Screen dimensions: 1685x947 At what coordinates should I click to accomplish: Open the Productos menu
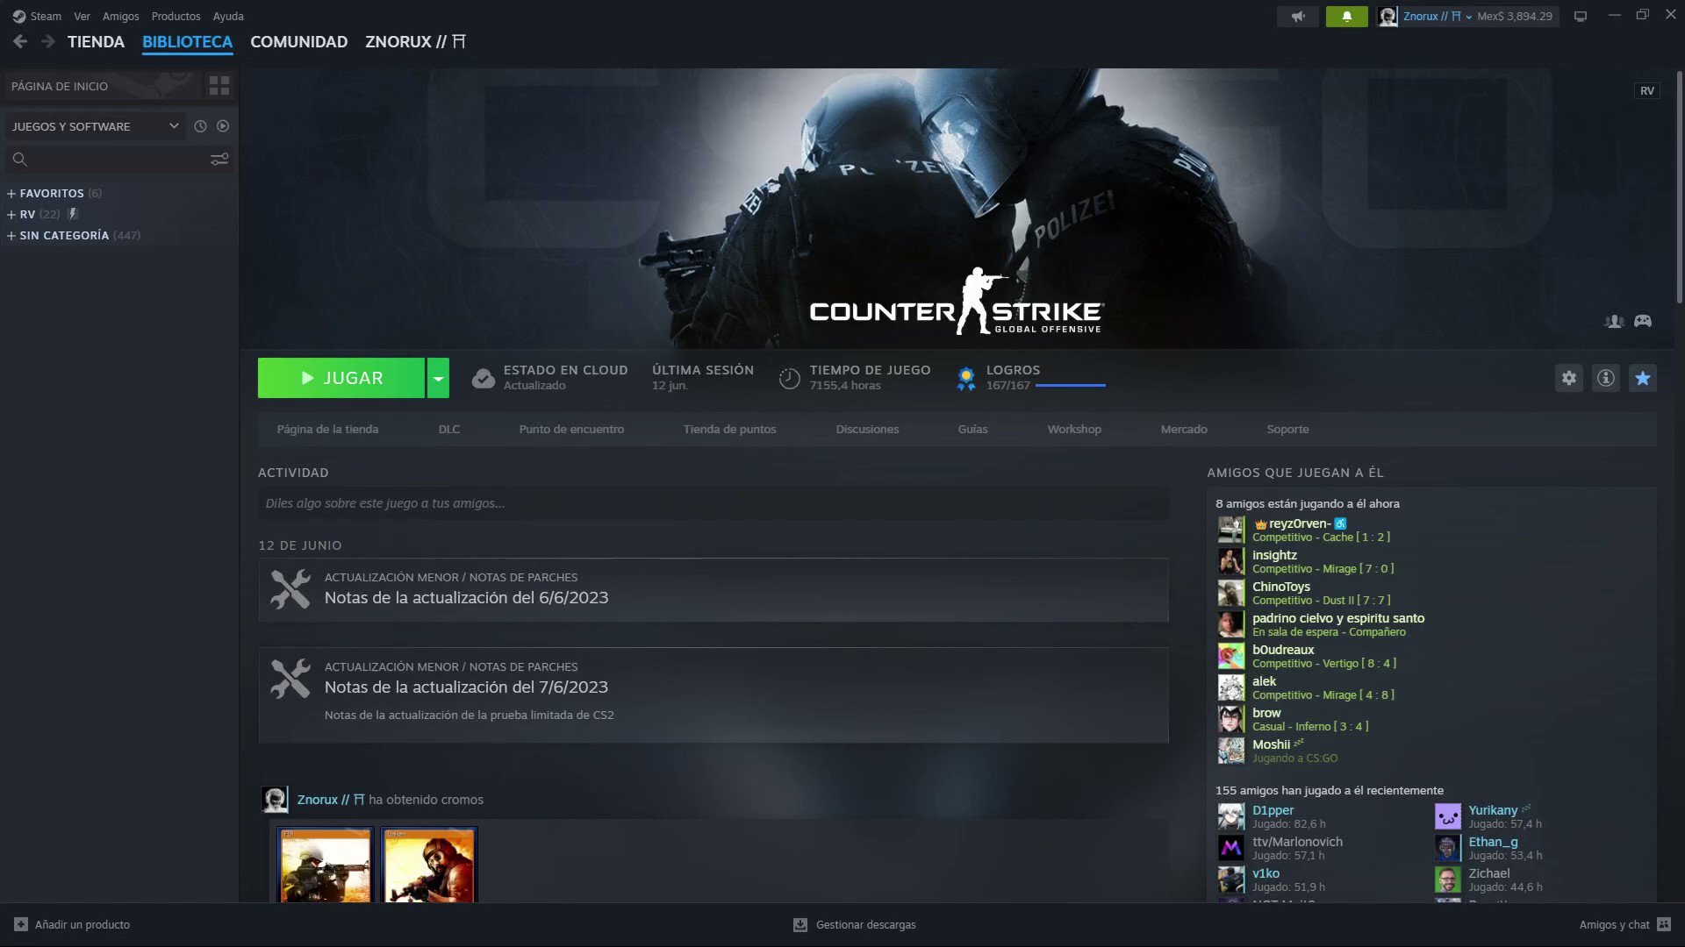pyautogui.click(x=176, y=16)
